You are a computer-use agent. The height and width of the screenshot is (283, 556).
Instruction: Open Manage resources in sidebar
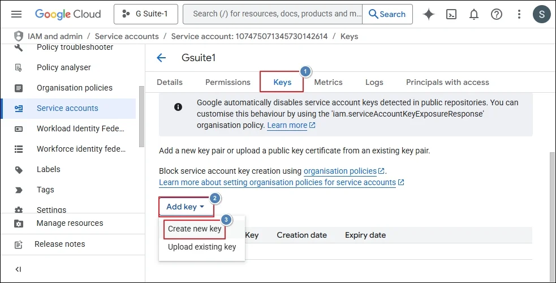[x=70, y=223]
